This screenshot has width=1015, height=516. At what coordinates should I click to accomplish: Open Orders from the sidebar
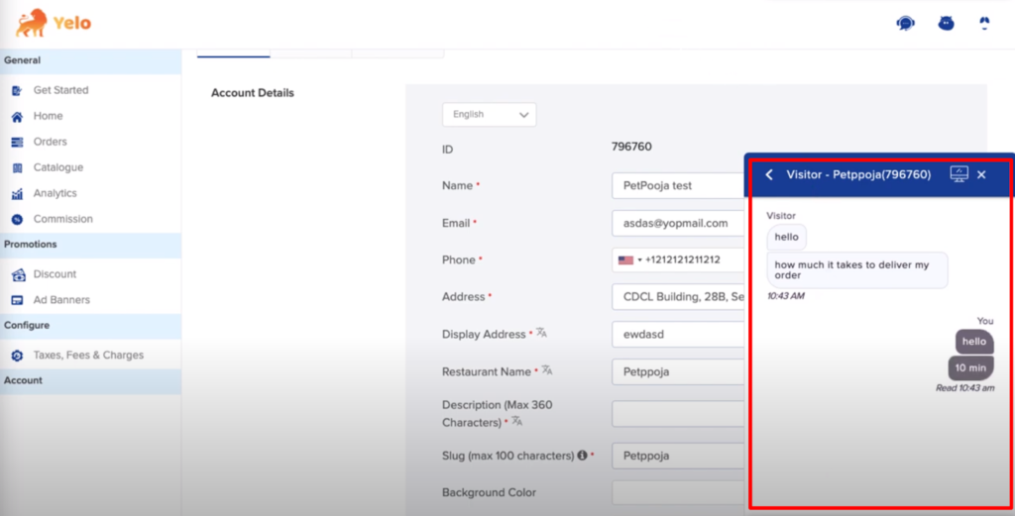[x=50, y=142]
